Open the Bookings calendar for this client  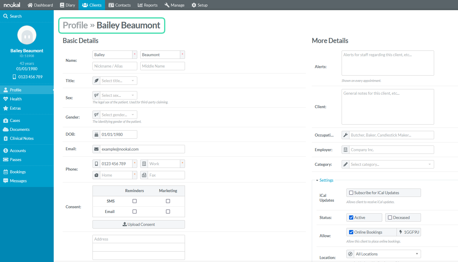click(18, 171)
